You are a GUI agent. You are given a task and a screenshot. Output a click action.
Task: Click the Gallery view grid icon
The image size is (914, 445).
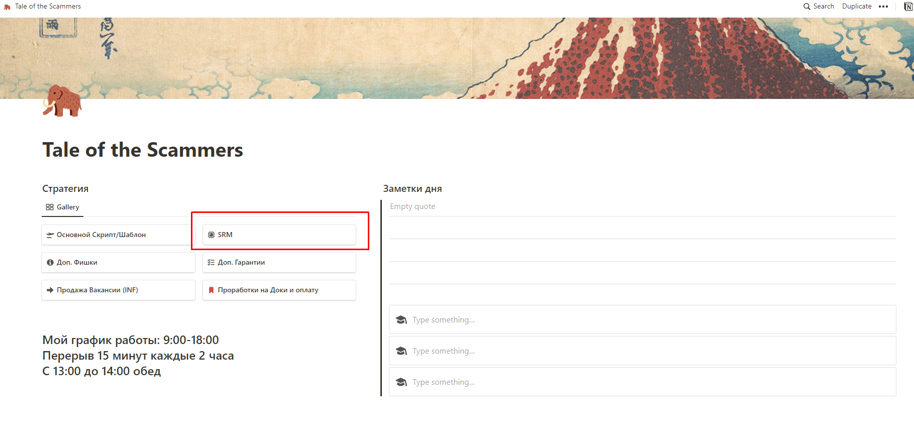(50, 207)
